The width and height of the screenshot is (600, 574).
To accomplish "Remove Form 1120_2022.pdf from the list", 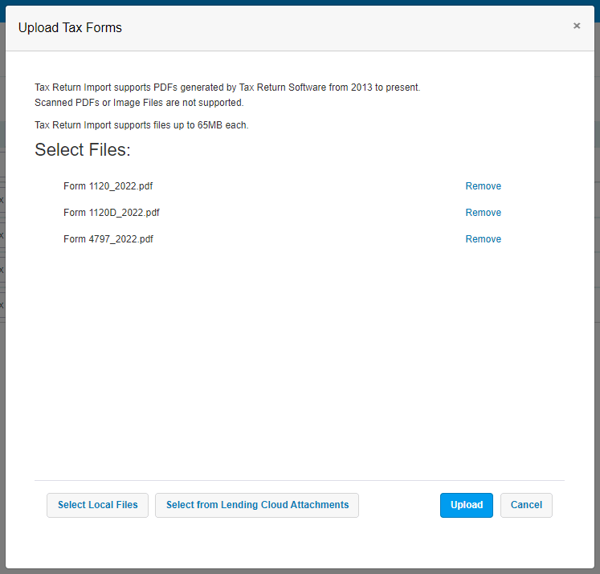I will coord(483,186).
